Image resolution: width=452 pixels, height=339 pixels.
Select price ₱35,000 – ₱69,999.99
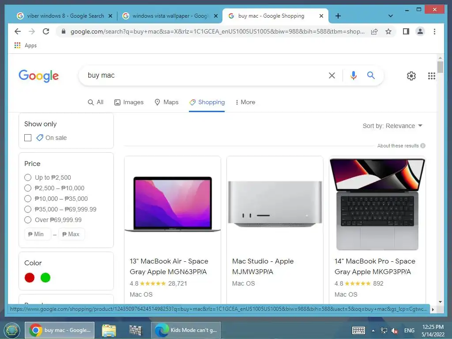pos(28,209)
